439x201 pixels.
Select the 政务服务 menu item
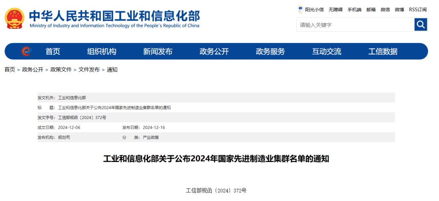pyautogui.click(x=270, y=52)
